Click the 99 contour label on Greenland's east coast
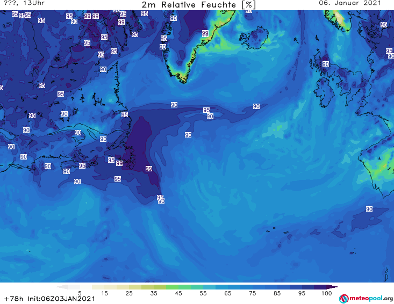This screenshot has width=394, height=304. (205, 33)
